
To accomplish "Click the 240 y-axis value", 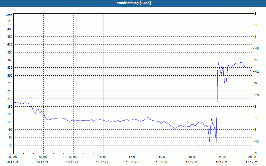I will (10, 91).
